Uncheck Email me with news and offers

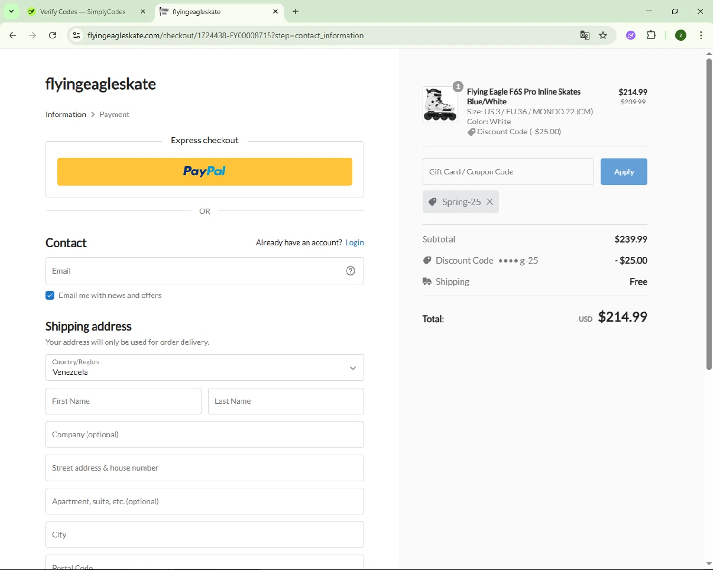point(50,295)
